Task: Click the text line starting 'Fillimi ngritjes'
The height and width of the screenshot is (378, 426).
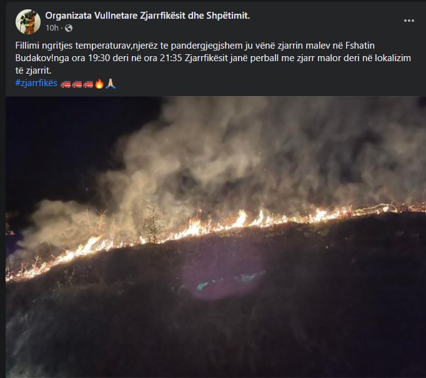Action: tap(195, 46)
